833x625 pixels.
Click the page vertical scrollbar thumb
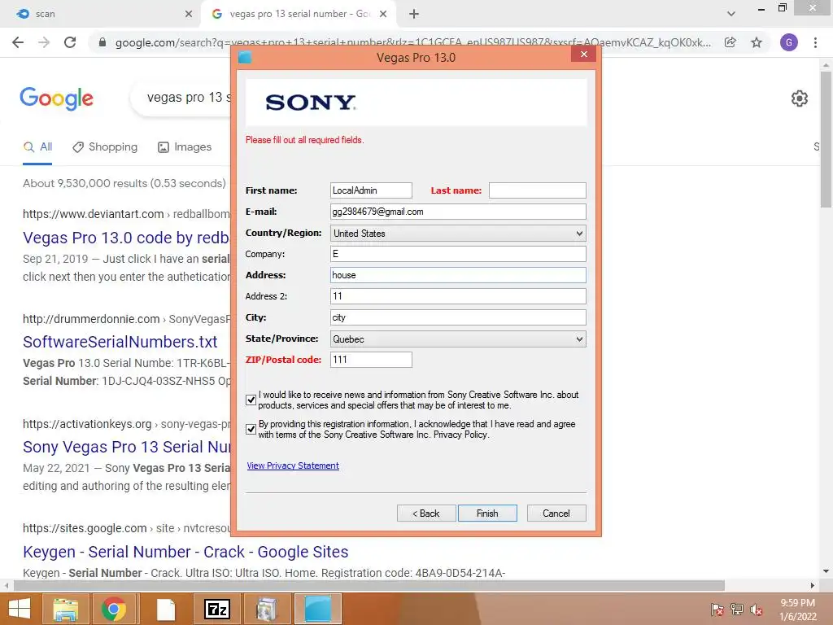tap(826, 138)
